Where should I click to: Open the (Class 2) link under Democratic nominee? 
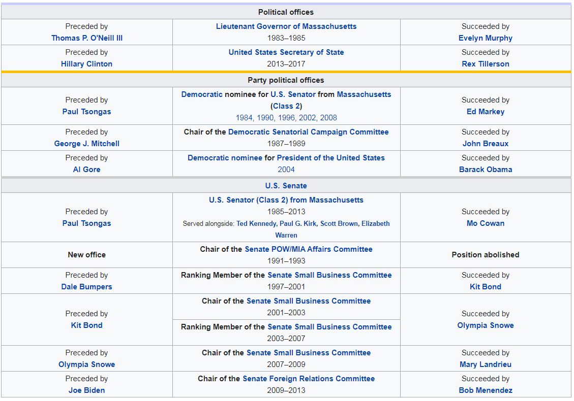click(286, 106)
